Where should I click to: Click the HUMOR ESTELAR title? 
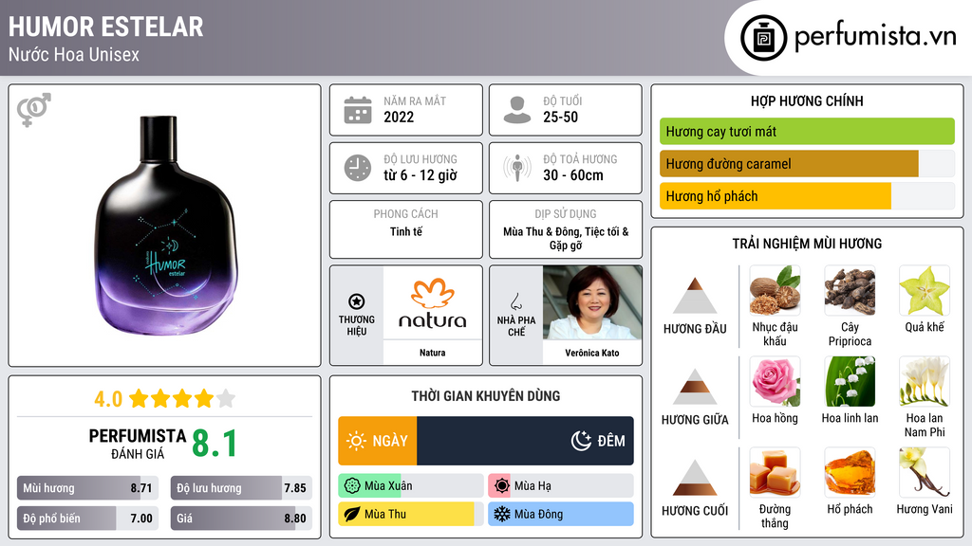(x=106, y=27)
